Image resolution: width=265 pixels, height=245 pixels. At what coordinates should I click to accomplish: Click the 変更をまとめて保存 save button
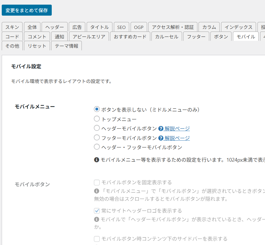coord(27,10)
